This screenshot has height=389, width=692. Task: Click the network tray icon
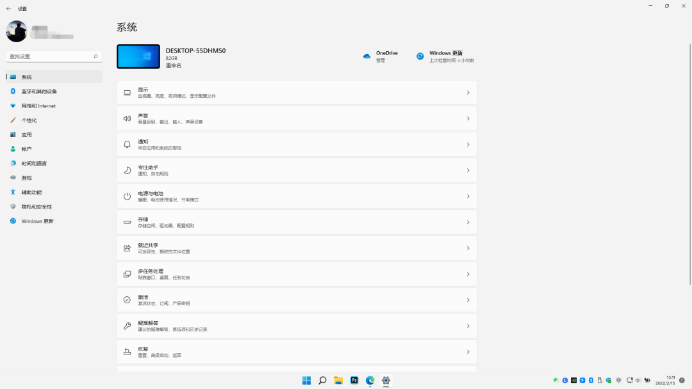point(630,380)
